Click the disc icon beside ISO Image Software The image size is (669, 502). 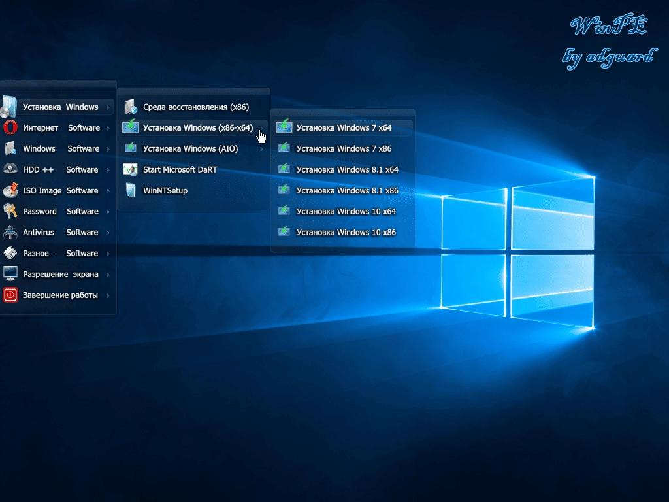click(10, 190)
